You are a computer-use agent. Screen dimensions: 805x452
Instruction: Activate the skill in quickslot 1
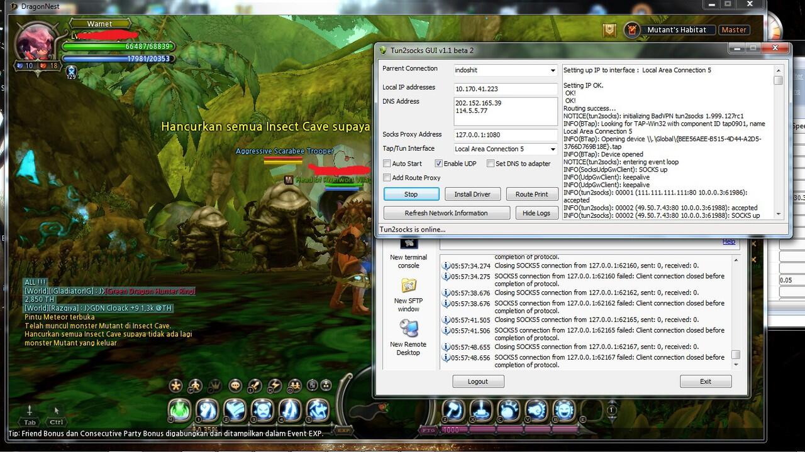208,410
